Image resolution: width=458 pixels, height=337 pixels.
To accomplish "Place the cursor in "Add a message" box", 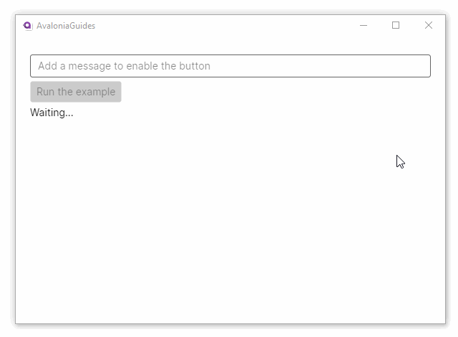I will (230, 66).
